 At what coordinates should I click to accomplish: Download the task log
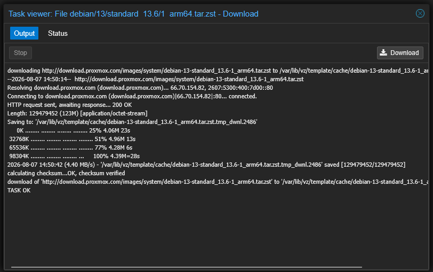[400, 53]
